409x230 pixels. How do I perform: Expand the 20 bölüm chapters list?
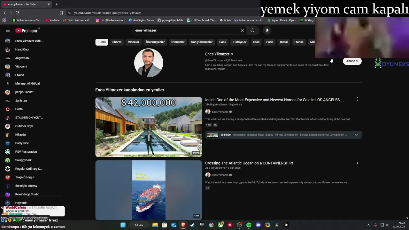[x=283, y=135]
